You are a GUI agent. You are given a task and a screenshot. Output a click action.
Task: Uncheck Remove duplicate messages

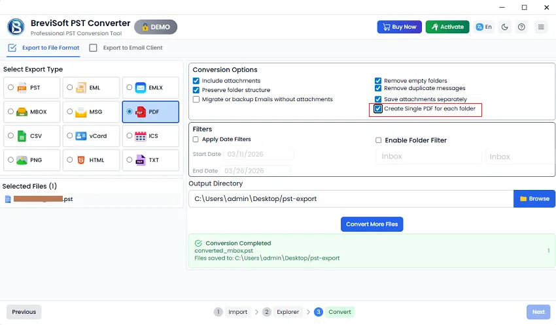(x=378, y=88)
